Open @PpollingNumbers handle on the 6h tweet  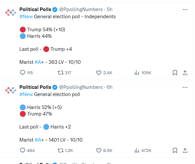81,87
